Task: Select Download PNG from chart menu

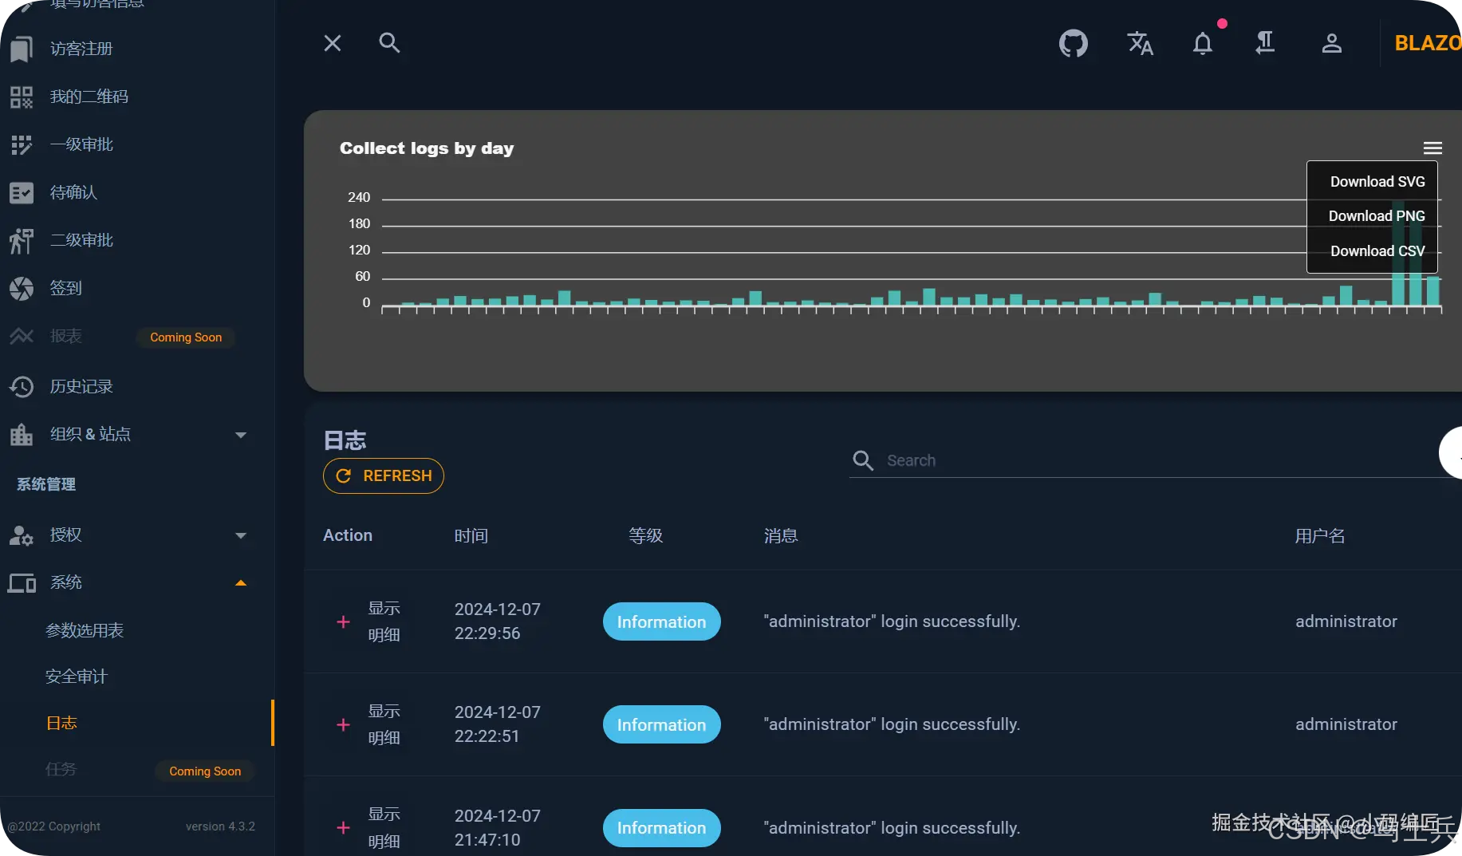Action: pyautogui.click(x=1377, y=215)
